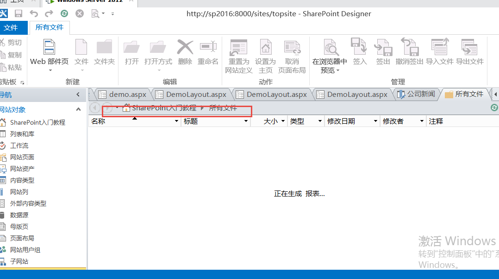Switch to the 公司新闻 tab
This screenshot has width=499, height=279.
click(x=416, y=94)
